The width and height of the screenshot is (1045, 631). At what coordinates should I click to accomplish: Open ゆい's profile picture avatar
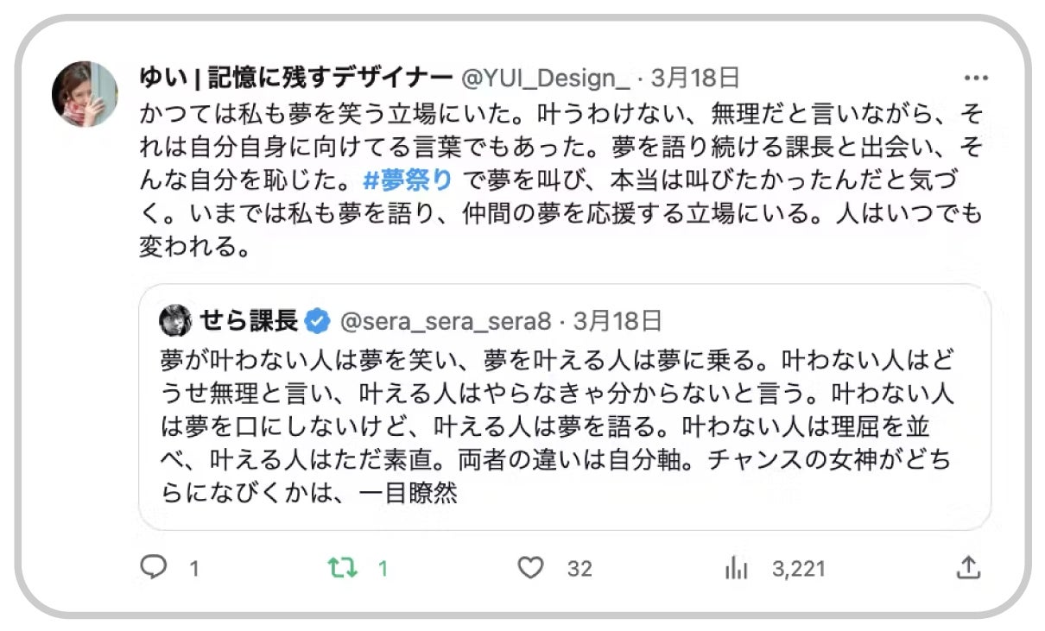pyautogui.click(x=85, y=94)
